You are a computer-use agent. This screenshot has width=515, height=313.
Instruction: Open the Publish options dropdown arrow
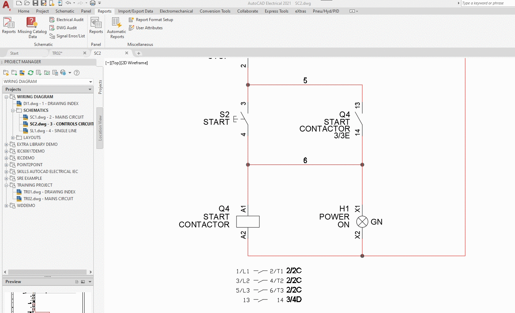click(70, 73)
